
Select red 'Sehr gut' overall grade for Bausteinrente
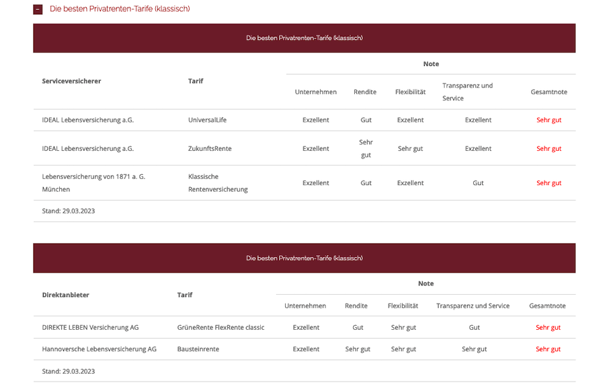[548, 349]
